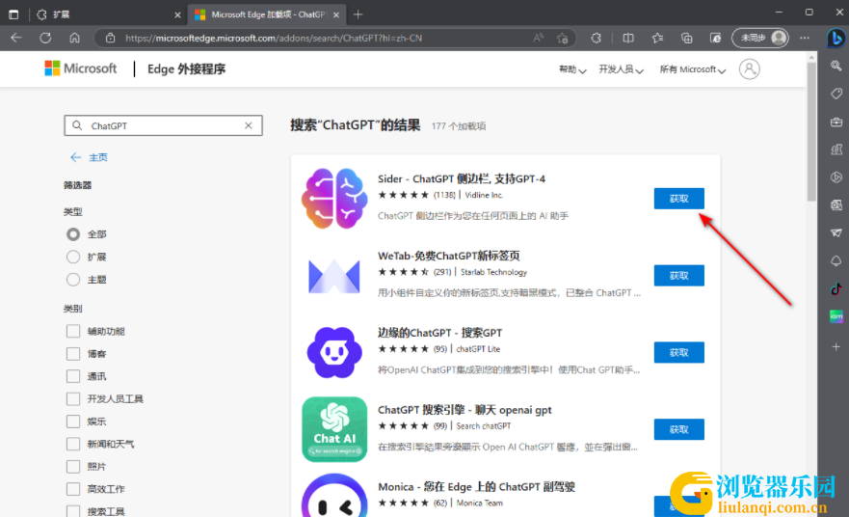
Task: Get the ChatGPT 搜索引擎 extension
Action: [679, 430]
